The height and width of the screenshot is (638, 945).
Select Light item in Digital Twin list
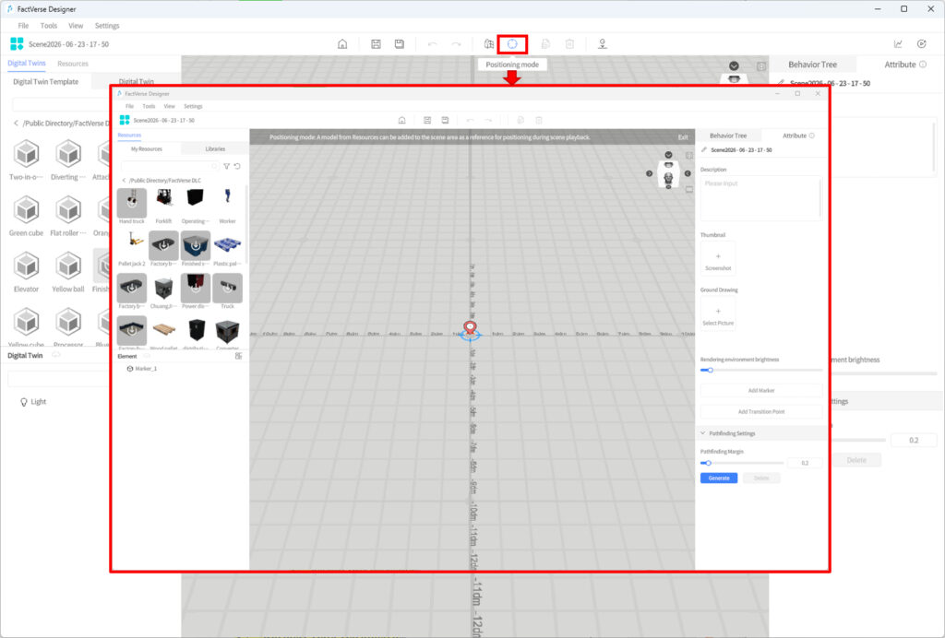tap(34, 401)
